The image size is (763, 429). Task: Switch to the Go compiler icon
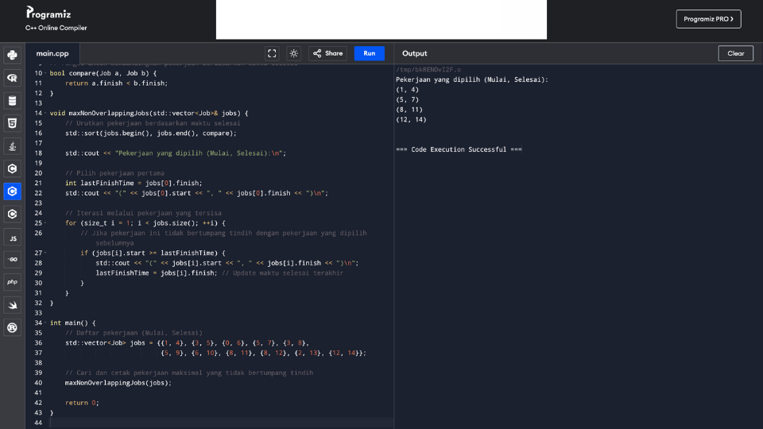12,259
